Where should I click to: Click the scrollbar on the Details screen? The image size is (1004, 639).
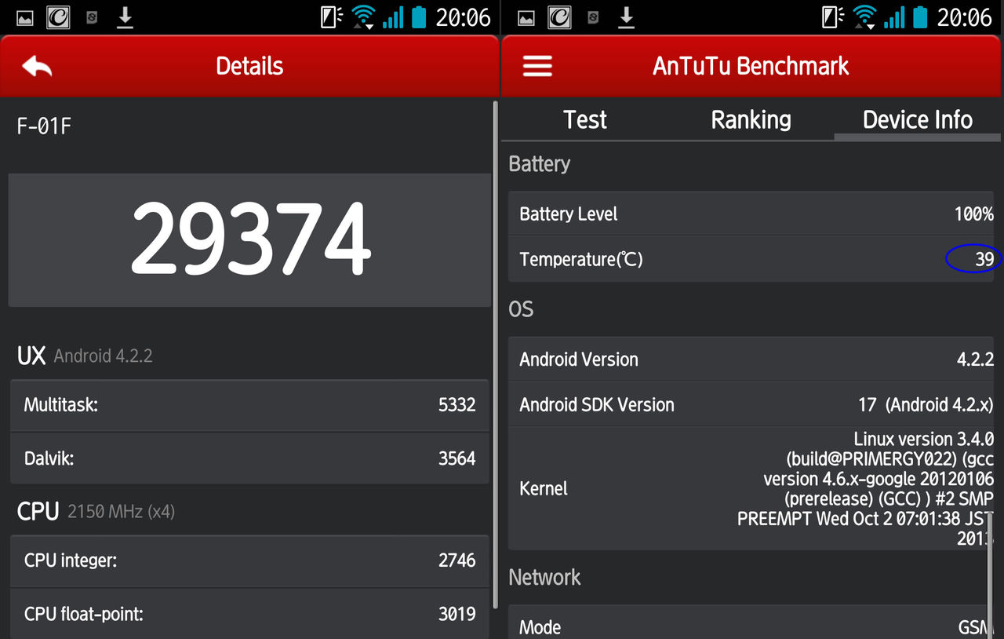[495, 355]
